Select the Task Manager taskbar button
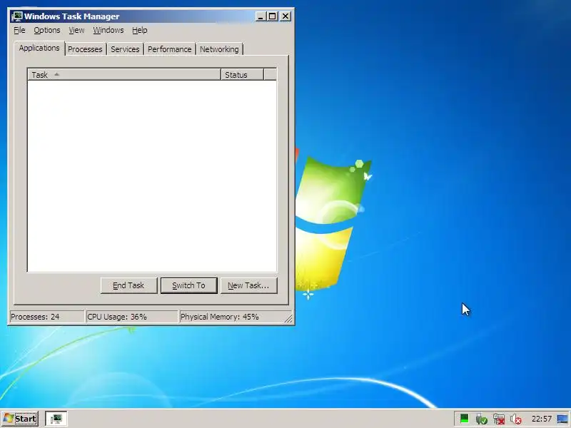Screen dimensions: 571x428 (x=56, y=419)
